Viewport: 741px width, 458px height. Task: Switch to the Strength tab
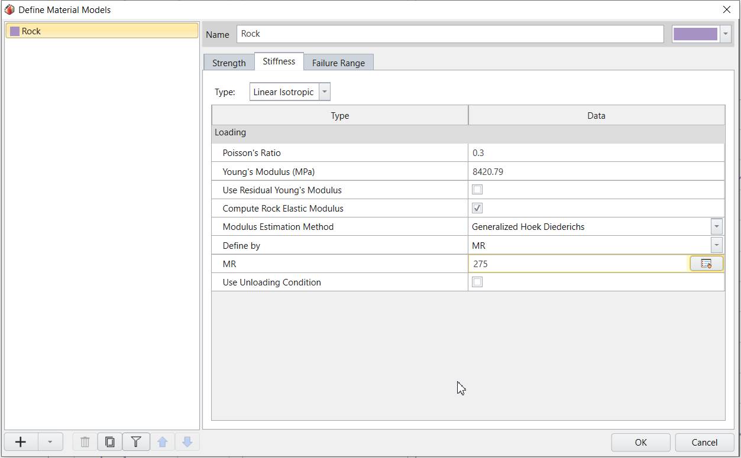(228, 62)
